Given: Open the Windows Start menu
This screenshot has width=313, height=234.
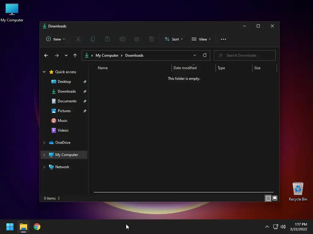Looking at the screenshot, I should pos(10,227).
